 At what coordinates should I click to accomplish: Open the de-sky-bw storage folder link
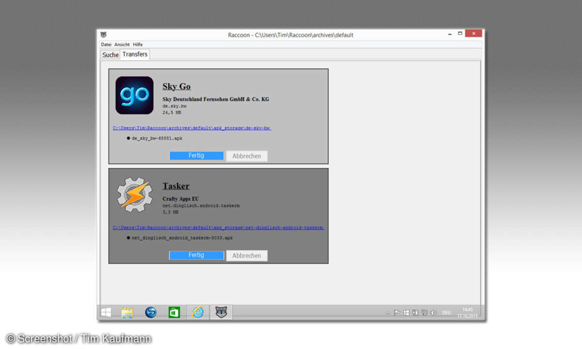point(192,128)
